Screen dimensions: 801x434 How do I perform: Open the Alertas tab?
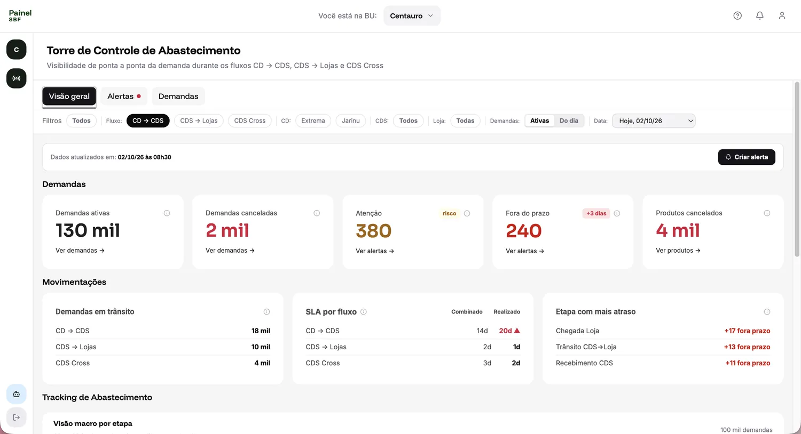coord(124,97)
